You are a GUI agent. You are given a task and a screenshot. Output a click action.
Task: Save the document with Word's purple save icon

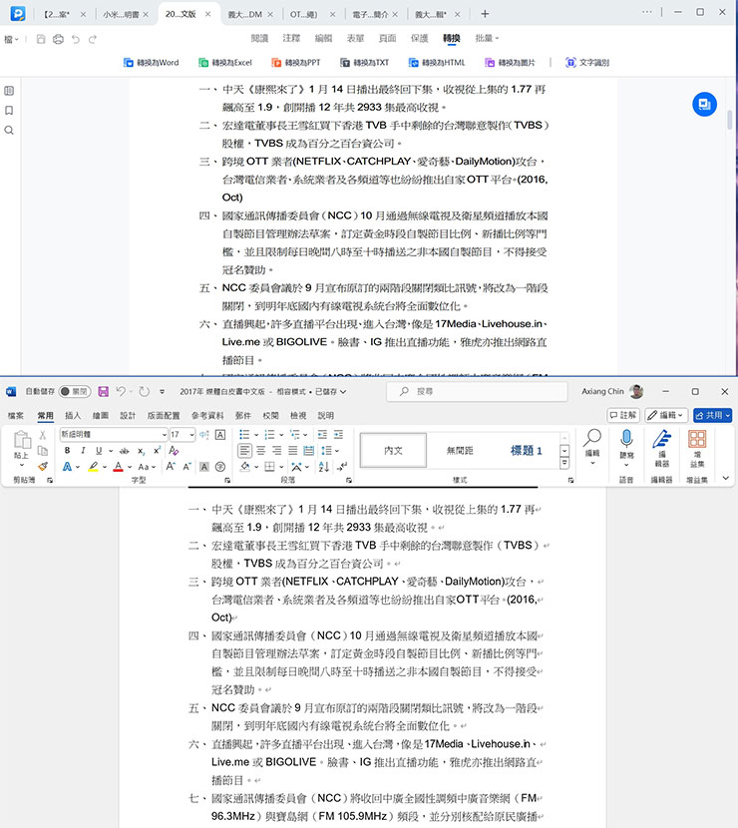103,391
